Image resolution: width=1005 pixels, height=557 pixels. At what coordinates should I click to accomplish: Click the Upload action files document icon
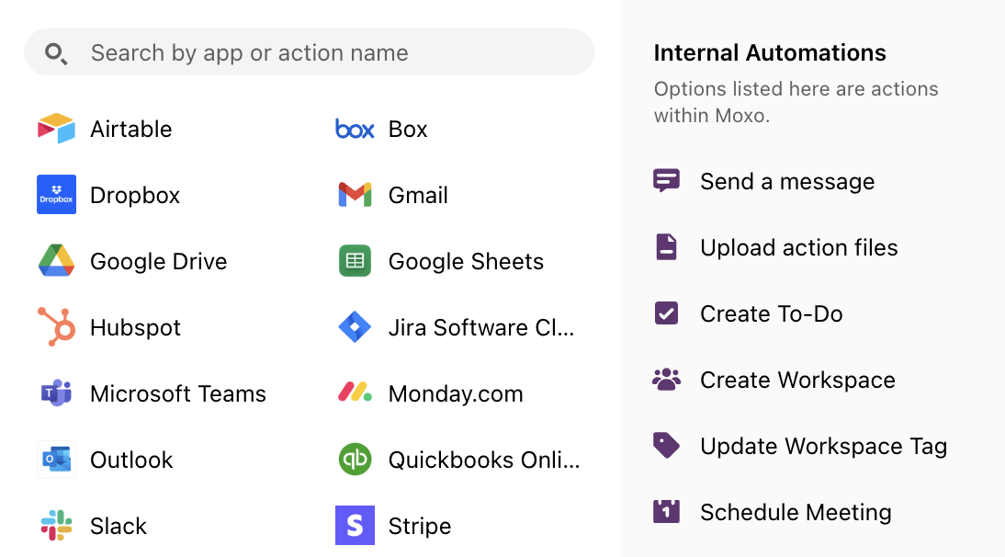[x=668, y=247]
